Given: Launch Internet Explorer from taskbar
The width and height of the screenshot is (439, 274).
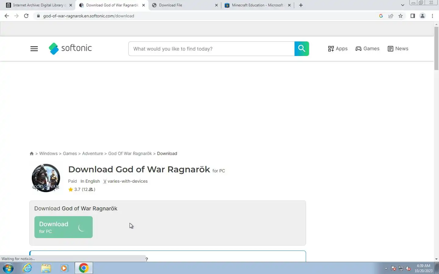Looking at the screenshot, I should click(27, 268).
